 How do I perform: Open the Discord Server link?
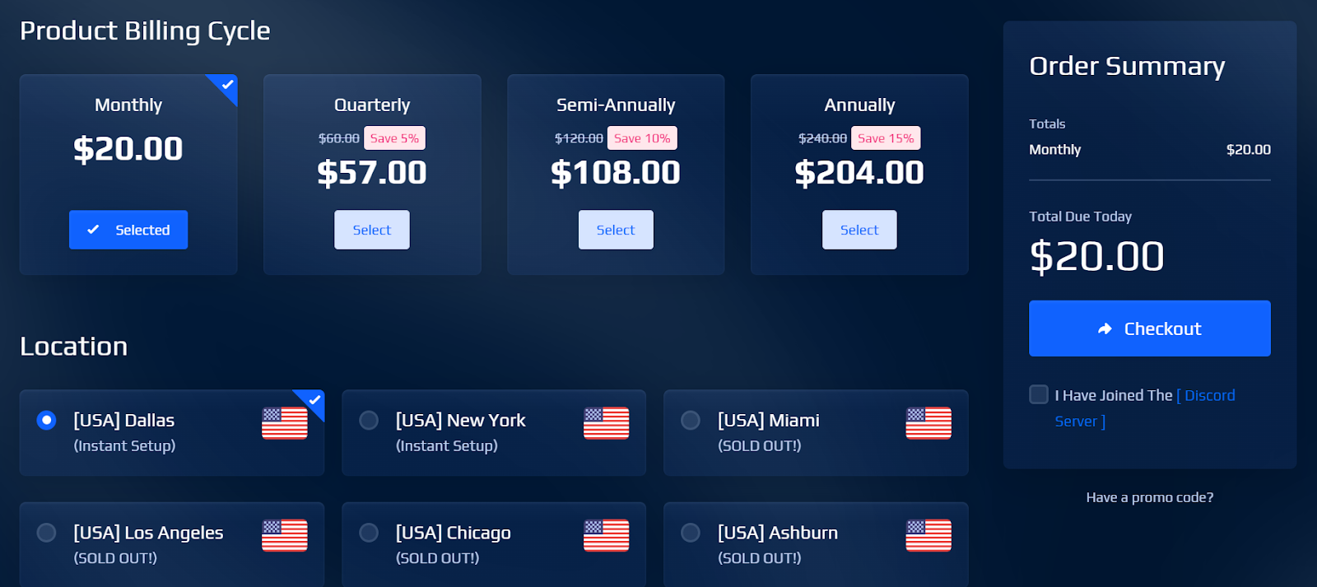1145,408
